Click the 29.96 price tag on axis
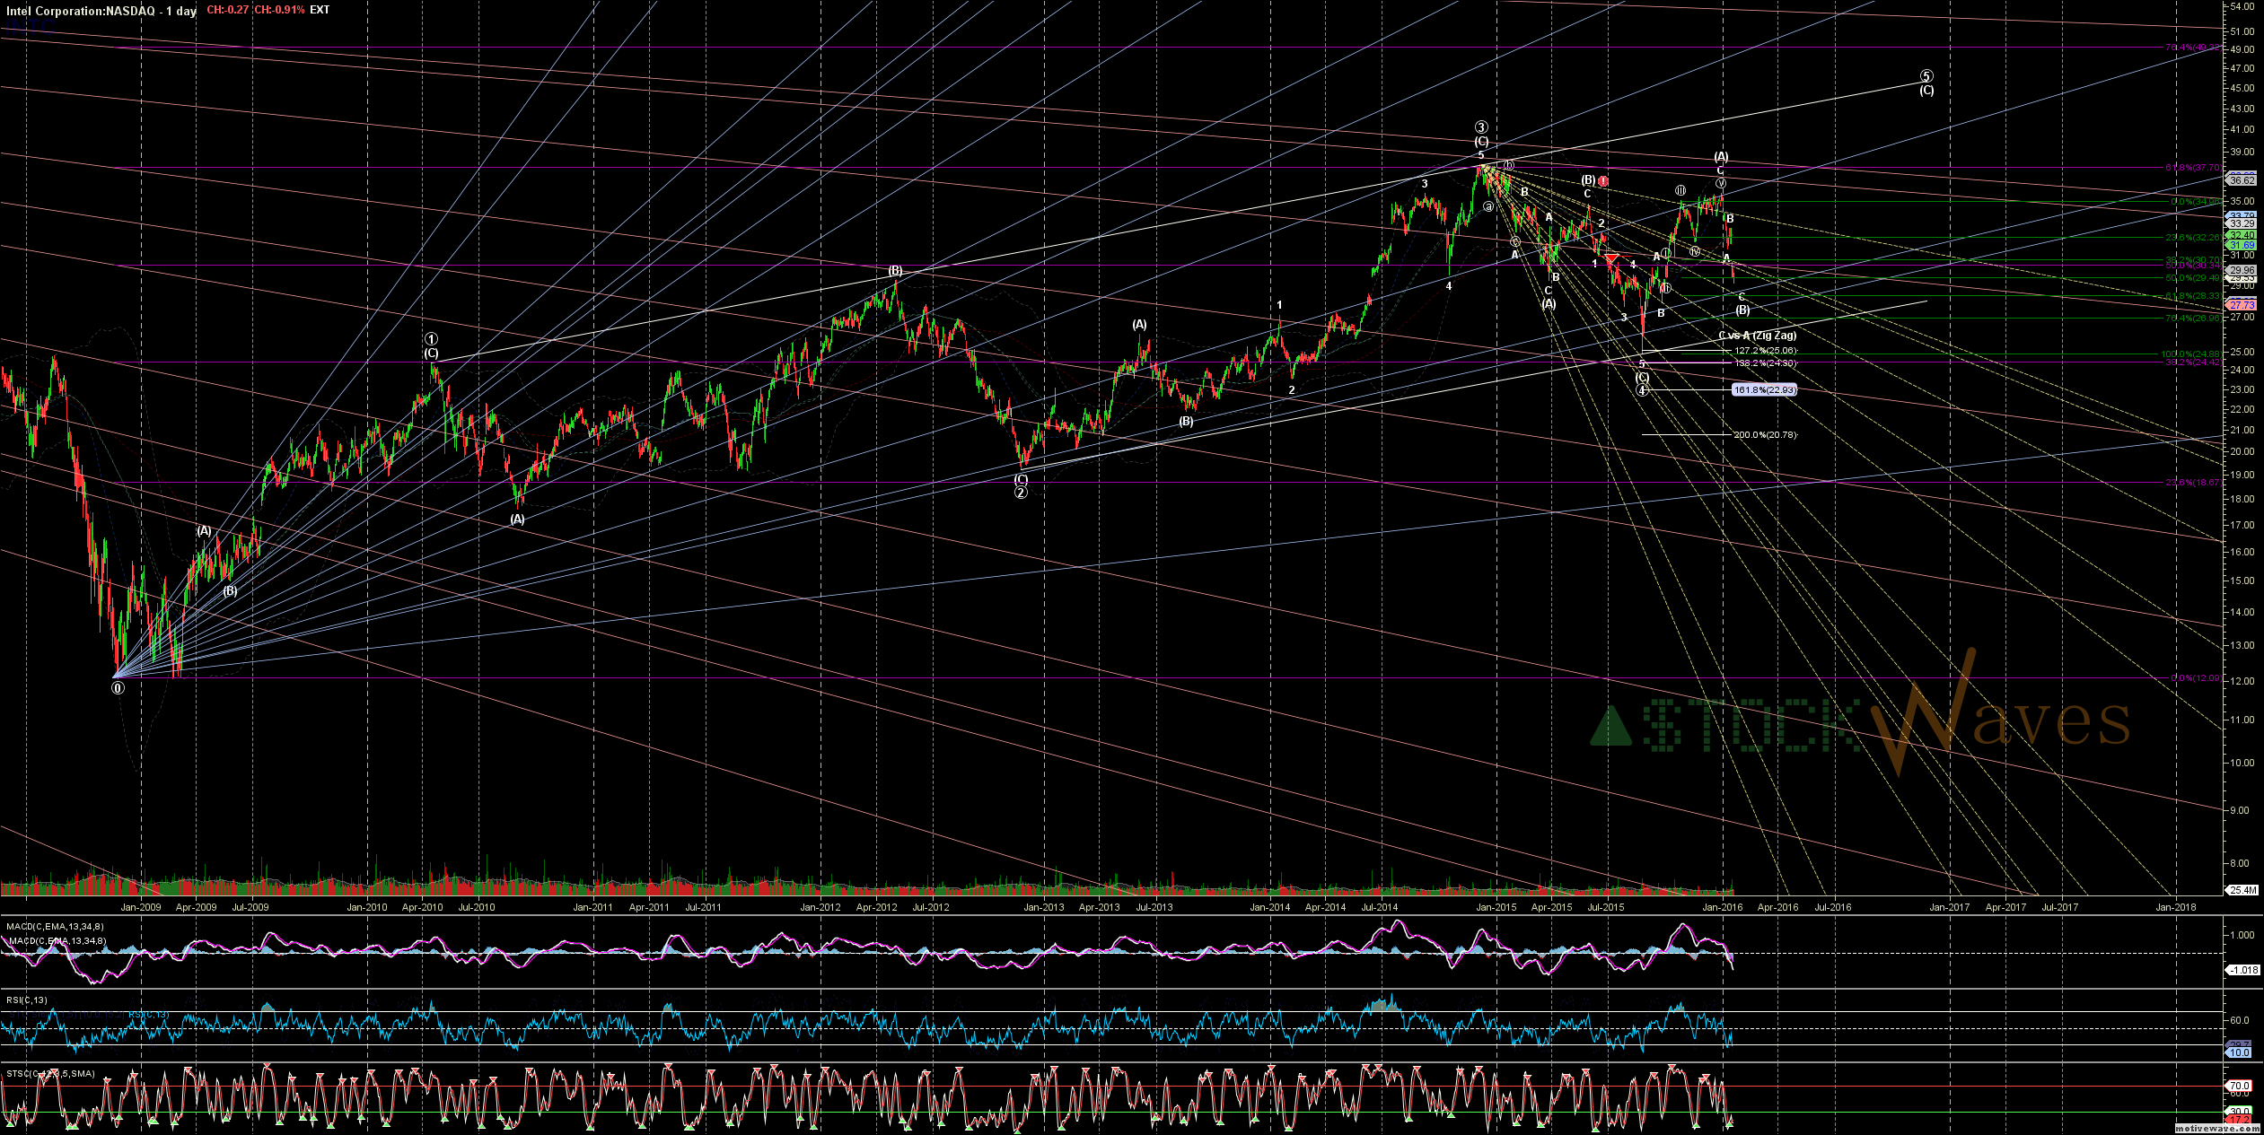Image resolution: width=2264 pixels, height=1135 pixels. click(x=2242, y=270)
